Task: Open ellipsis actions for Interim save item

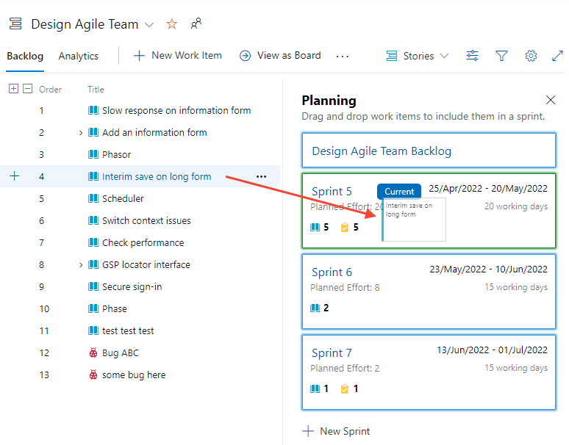Action: pos(261,176)
